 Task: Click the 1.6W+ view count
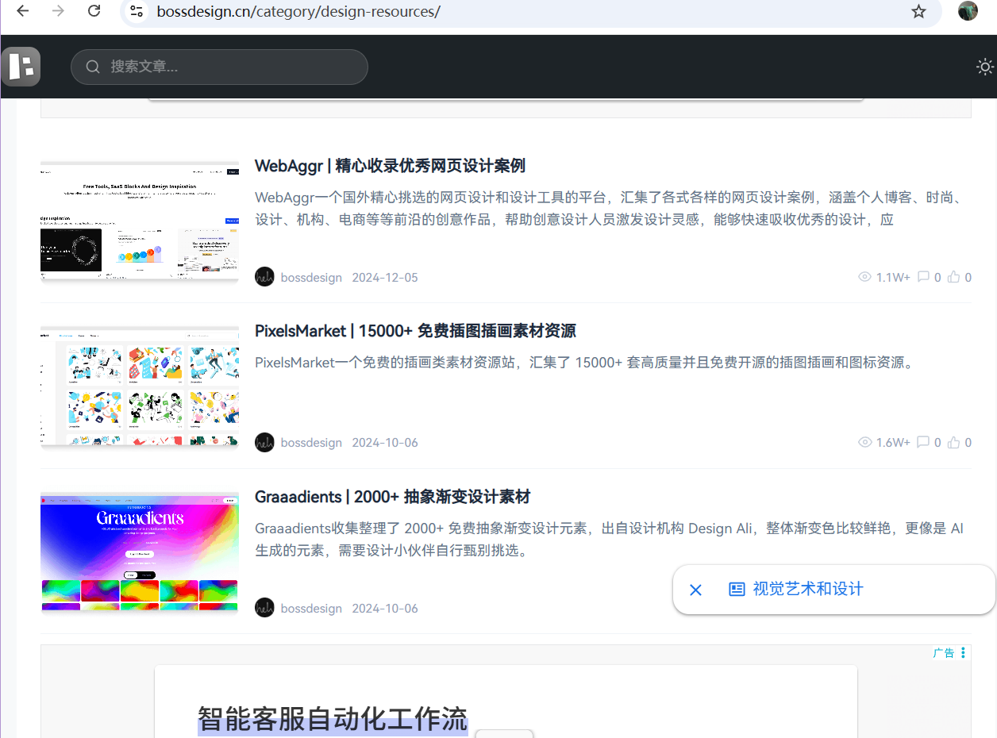coord(893,443)
